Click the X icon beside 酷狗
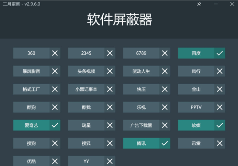This screenshot has height=166, width=238. 55,107
